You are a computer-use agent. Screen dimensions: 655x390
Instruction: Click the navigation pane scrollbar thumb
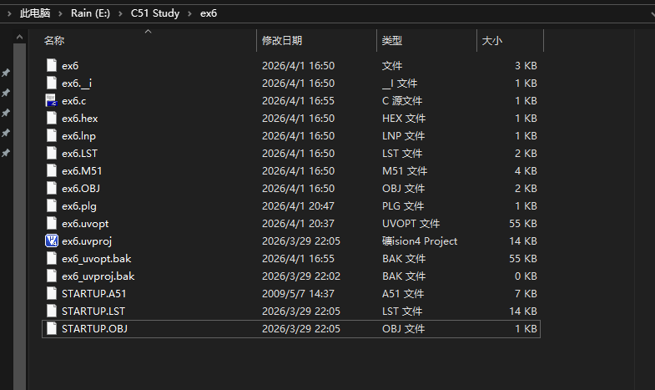click(20, 216)
